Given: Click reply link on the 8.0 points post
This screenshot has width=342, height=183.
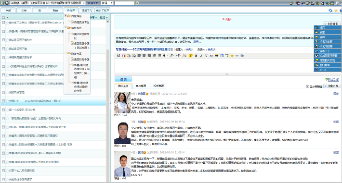Looking at the screenshot, I should click(x=336, y=122).
